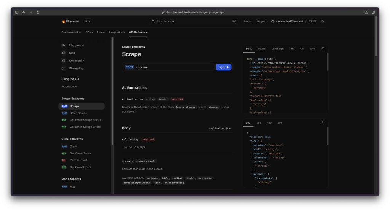Select the Go code tab
390x210 pixels.
[x=302, y=49]
